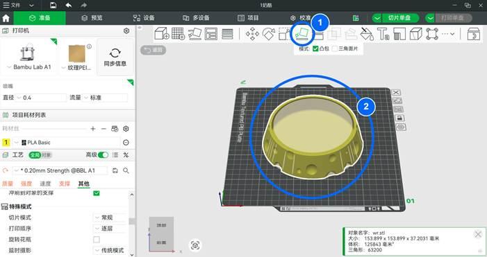Screen dimensions: 487x257
Task: Open the home page icon
Action: click(6, 18)
